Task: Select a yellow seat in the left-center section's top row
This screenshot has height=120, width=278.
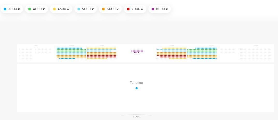Action: (101, 48)
